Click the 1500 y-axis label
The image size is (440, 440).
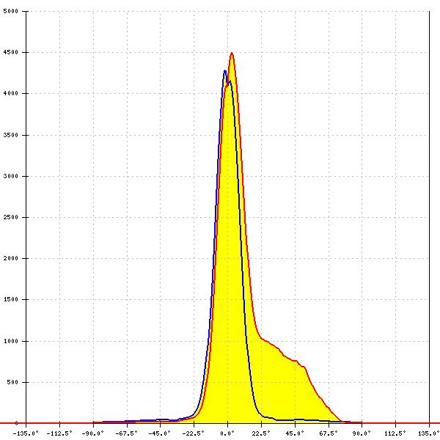pos(11,299)
